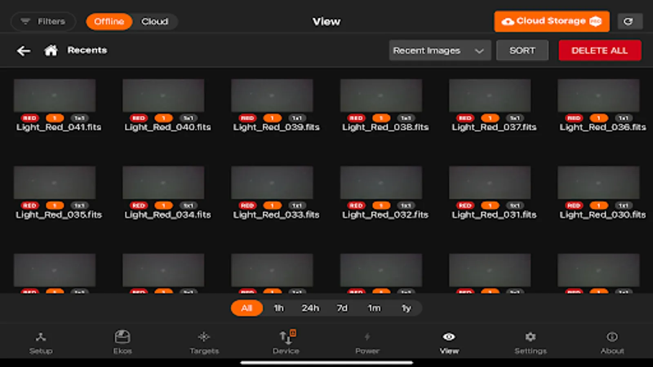Image resolution: width=653 pixels, height=367 pixels.
Task: Switch to Cloud storage mode
Action: tap(155, 22)
